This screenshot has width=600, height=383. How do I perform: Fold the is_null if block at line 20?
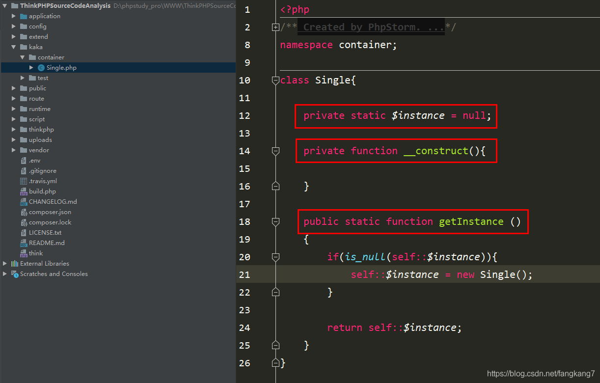pos(275,257)
